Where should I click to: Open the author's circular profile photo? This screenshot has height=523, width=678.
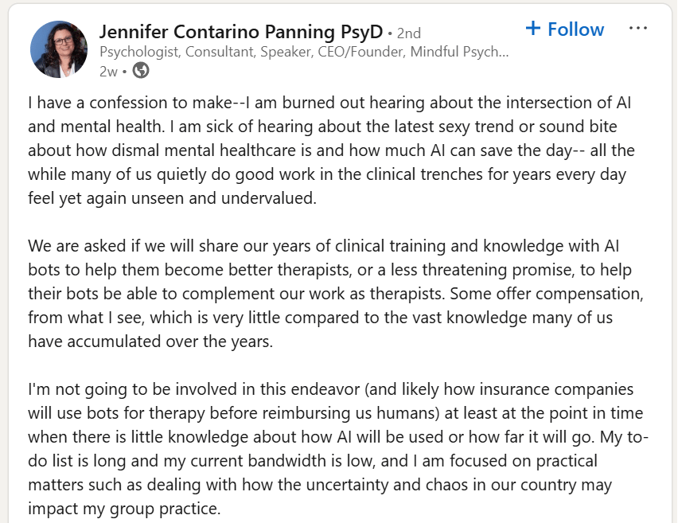59,49
